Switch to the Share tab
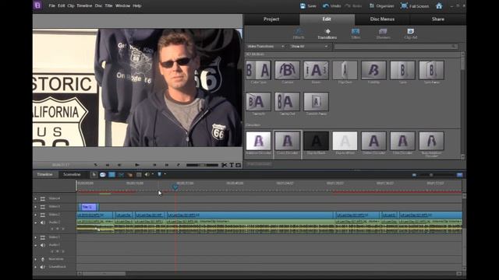 coord(438,19)
